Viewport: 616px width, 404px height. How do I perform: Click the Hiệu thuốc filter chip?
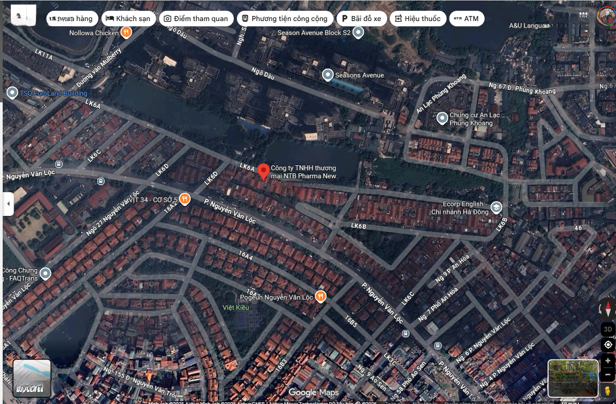(418, 19)
